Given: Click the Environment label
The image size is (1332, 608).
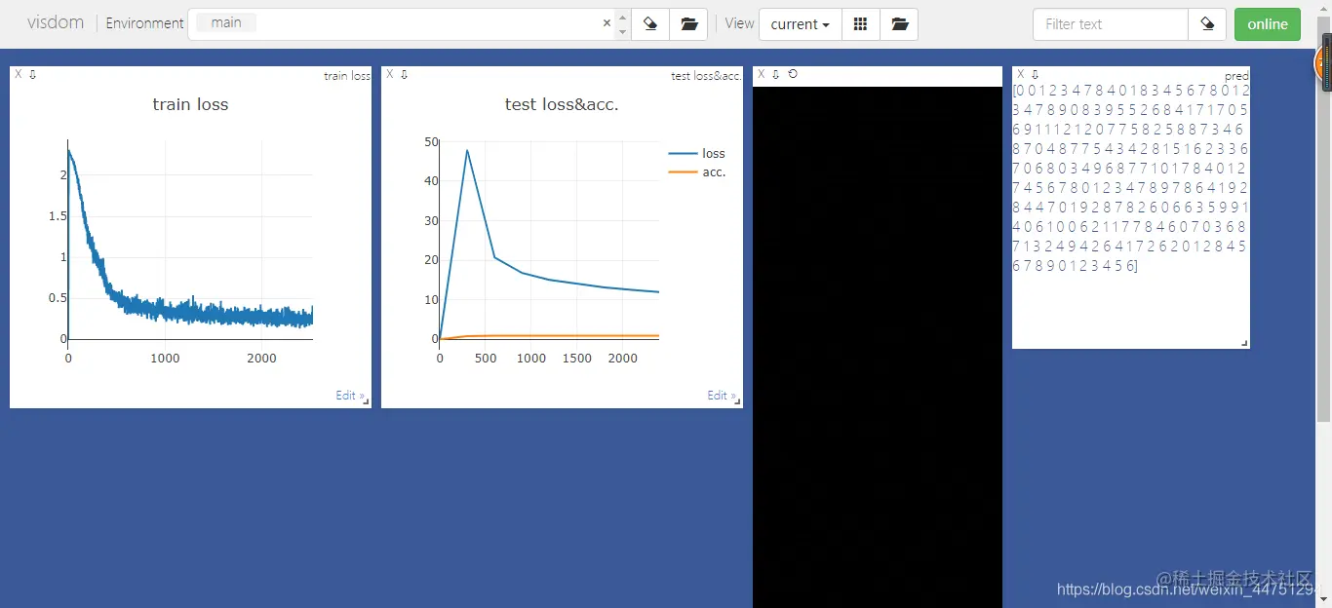Looking at the screenshot, I should click(x=144, y=23).
